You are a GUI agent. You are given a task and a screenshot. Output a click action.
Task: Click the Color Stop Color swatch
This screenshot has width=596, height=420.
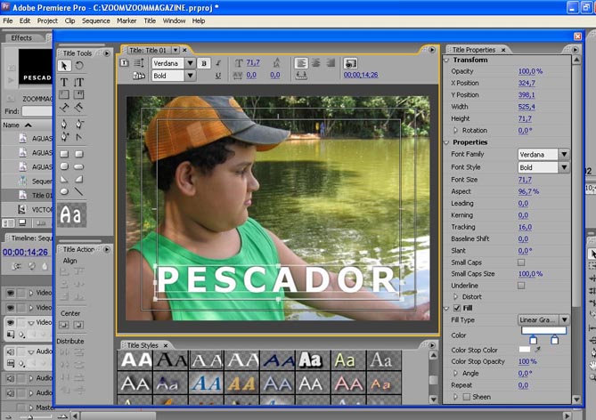(x=525, y=350)
